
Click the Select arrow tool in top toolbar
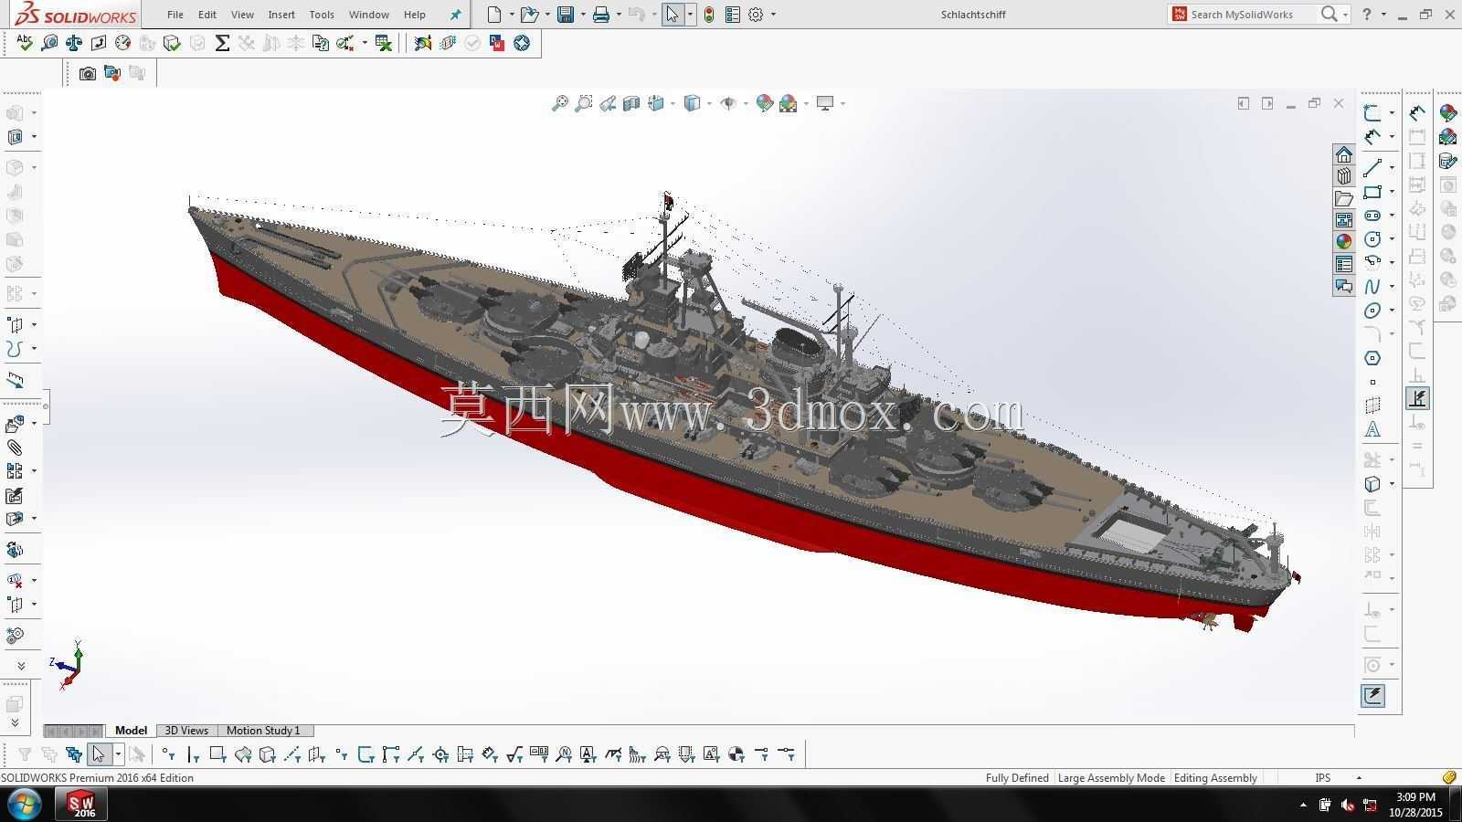tap(672, 15)
